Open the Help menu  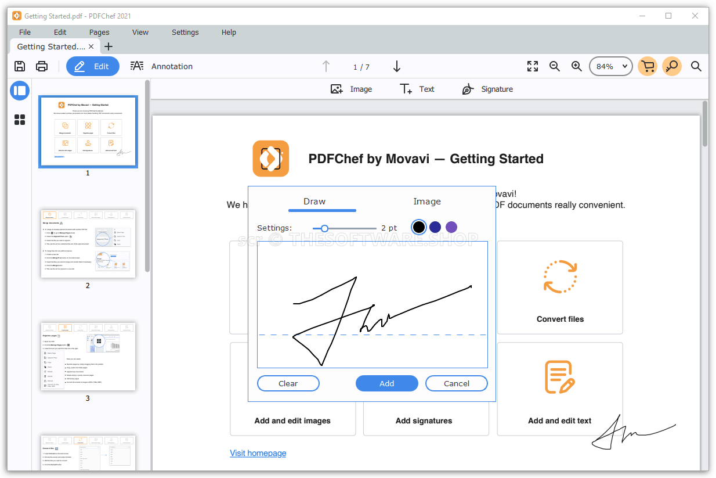click(229, 32)
